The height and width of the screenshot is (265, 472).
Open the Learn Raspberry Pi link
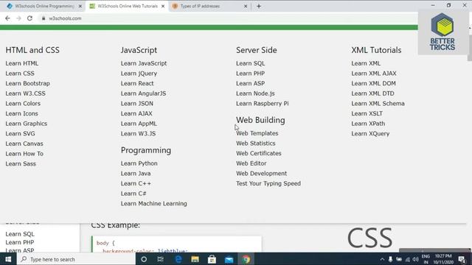pyautogui.click(x=263, y=103)
